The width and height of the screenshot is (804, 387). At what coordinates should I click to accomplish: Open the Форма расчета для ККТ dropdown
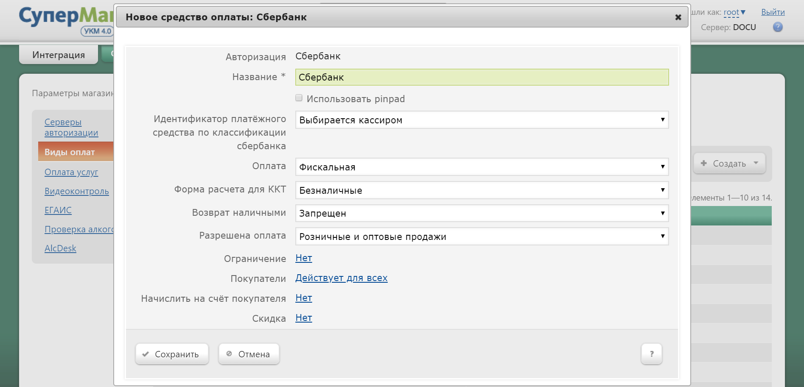482,190
